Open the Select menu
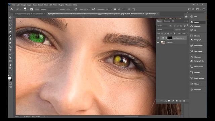Viewport: 215px width, 121px height. coord(40,5)
